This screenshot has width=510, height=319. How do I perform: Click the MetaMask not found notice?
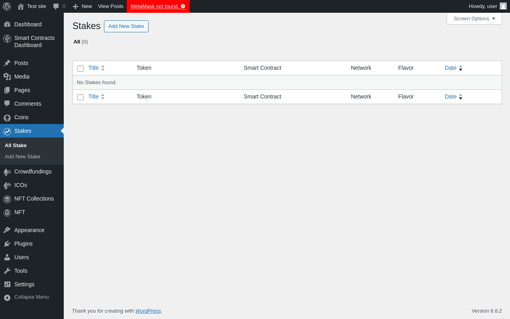coord(158,6)
